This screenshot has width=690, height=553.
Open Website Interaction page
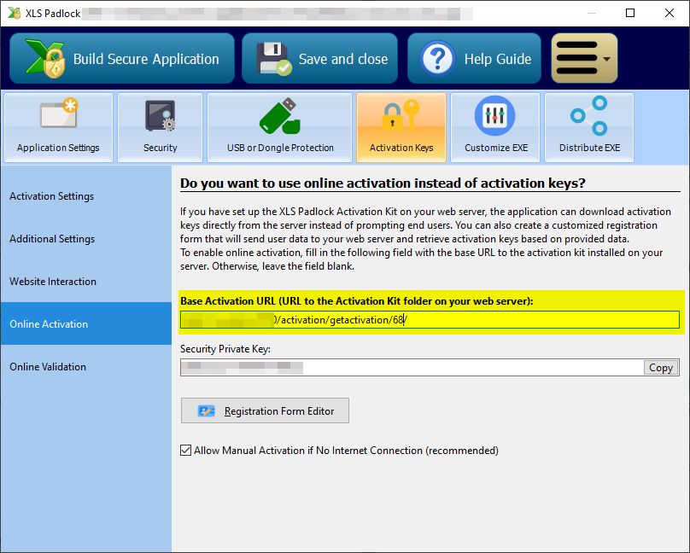[85, 282]
